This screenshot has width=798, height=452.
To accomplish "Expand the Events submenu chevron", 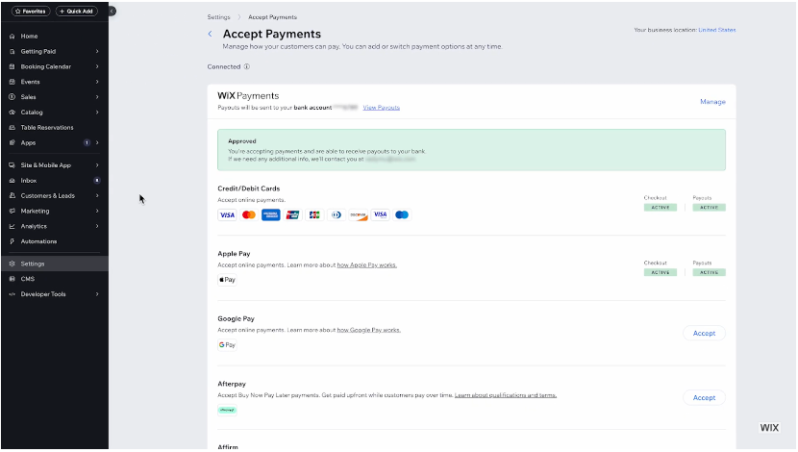I will 97,82.
